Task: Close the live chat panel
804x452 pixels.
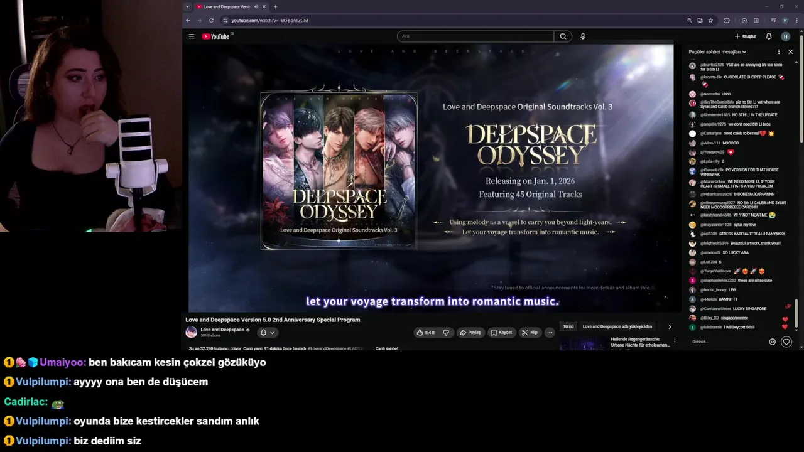Action: click(790, 52)
